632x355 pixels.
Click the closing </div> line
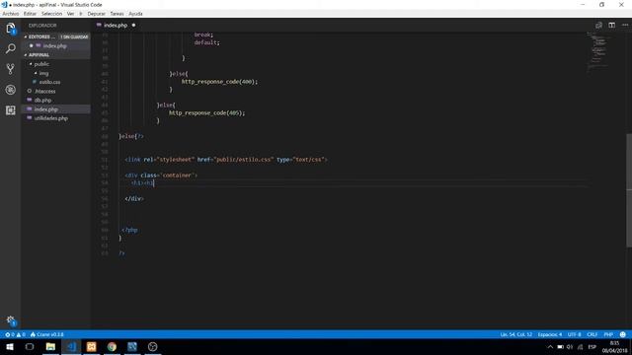[x=134, y=199]
